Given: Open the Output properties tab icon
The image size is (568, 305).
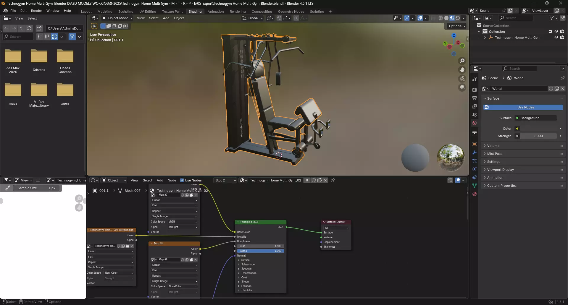Looking at the screenshot, I should pos(475,98).
